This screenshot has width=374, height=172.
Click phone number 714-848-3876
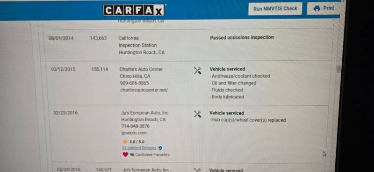pos(136,126)
